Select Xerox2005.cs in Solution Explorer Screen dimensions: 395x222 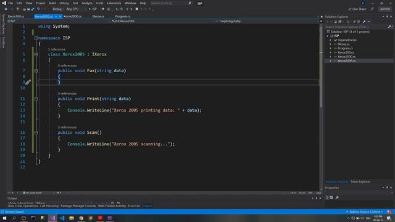point(346,61)
